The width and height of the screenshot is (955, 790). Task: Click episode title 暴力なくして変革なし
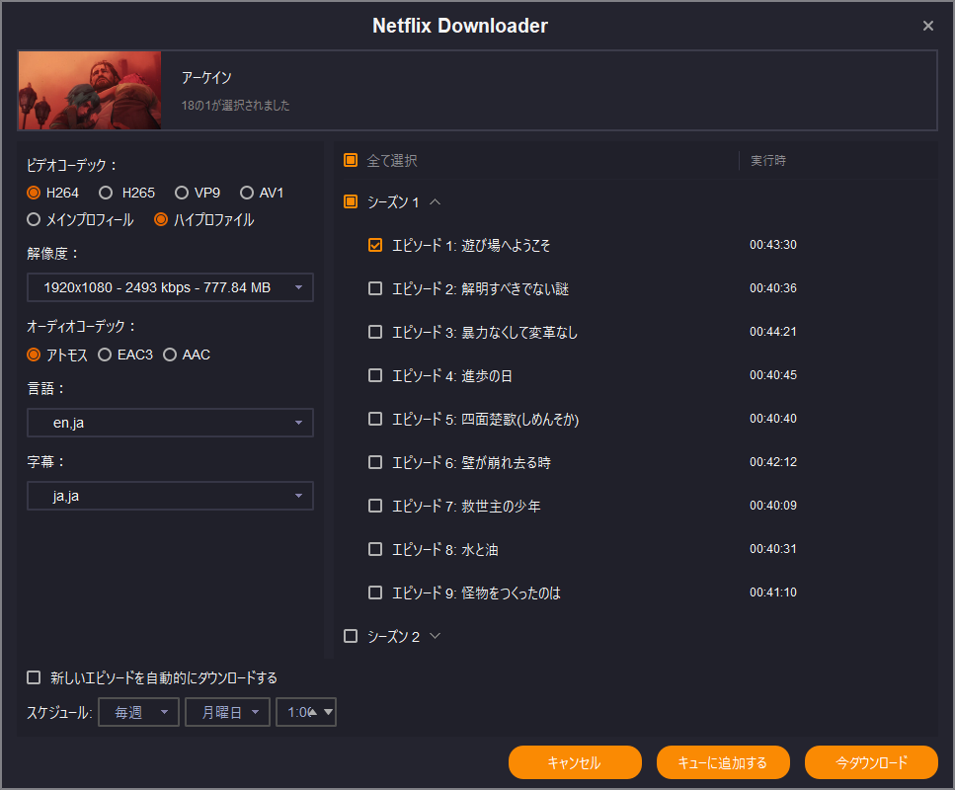pos(519,333)
